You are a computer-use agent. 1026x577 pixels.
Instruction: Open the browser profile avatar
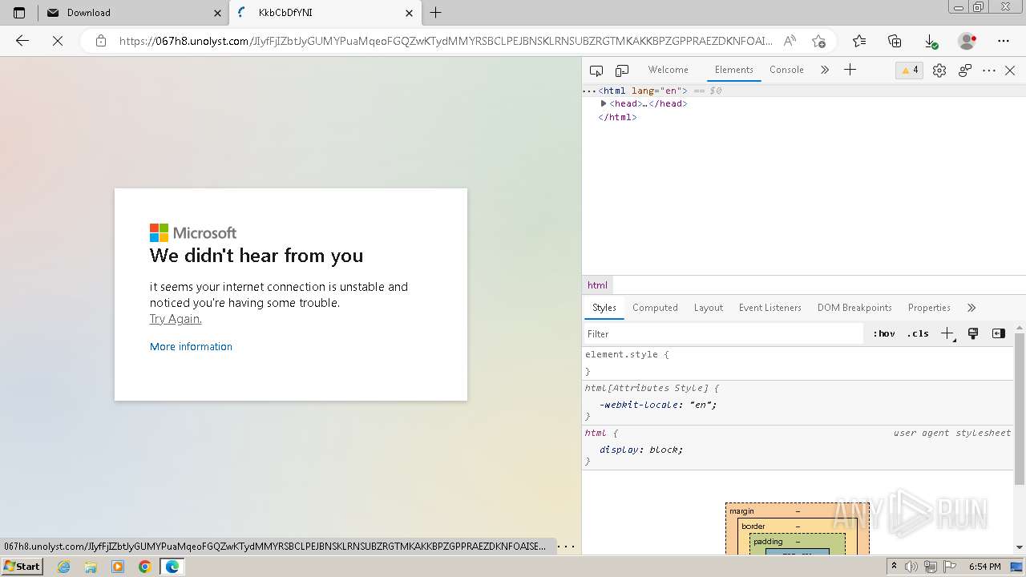click(x=967, y=41)
